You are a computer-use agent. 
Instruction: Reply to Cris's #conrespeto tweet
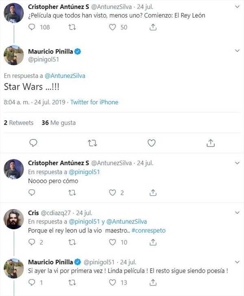(x=33, y=242)
